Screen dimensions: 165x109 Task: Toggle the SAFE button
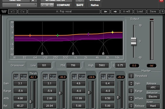[80, 5]
